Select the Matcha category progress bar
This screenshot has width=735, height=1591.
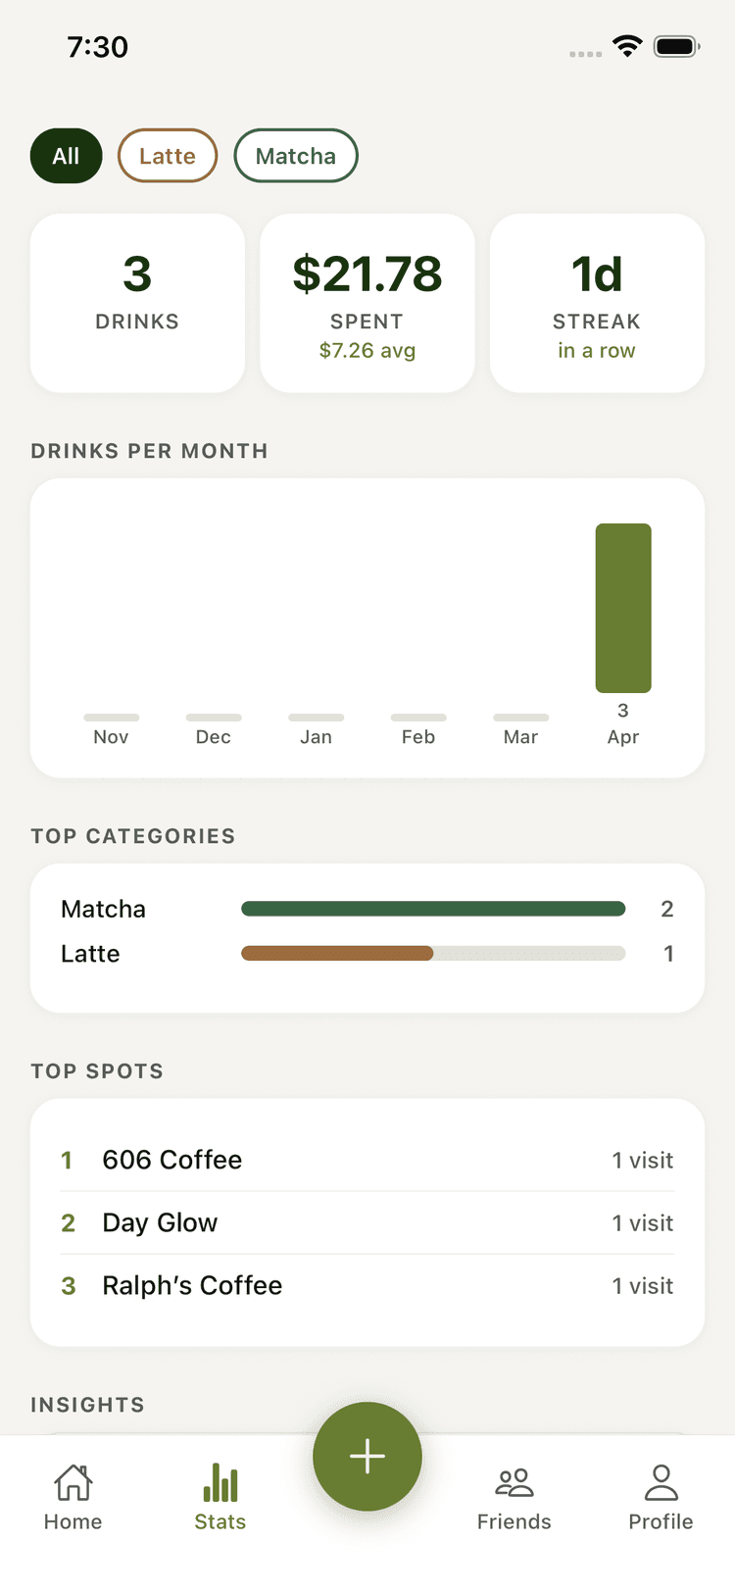(433, 909)
